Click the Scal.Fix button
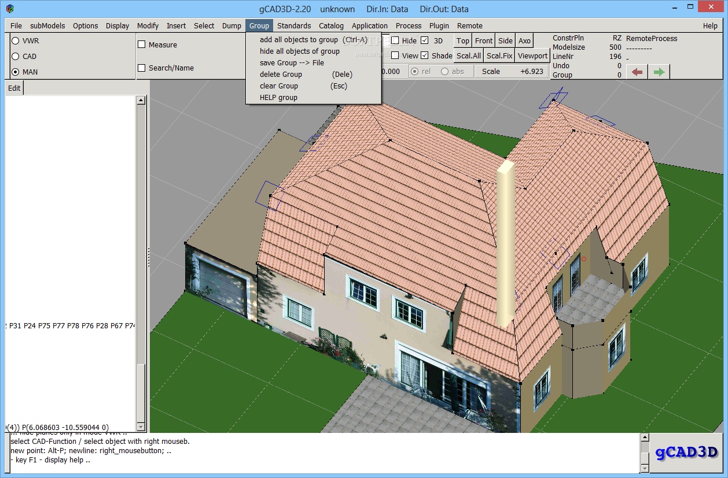728x478 pixels. (499, 56)
